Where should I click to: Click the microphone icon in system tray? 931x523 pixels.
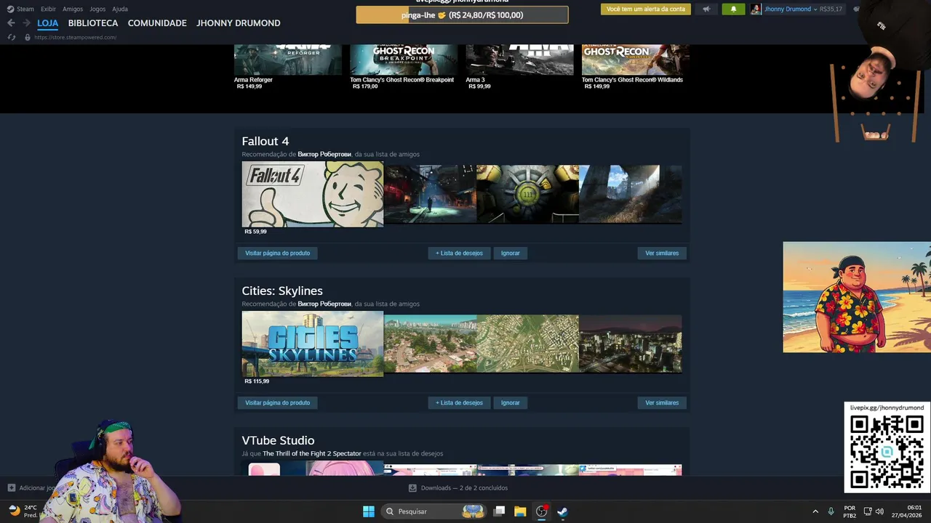[x=831, y=511]
